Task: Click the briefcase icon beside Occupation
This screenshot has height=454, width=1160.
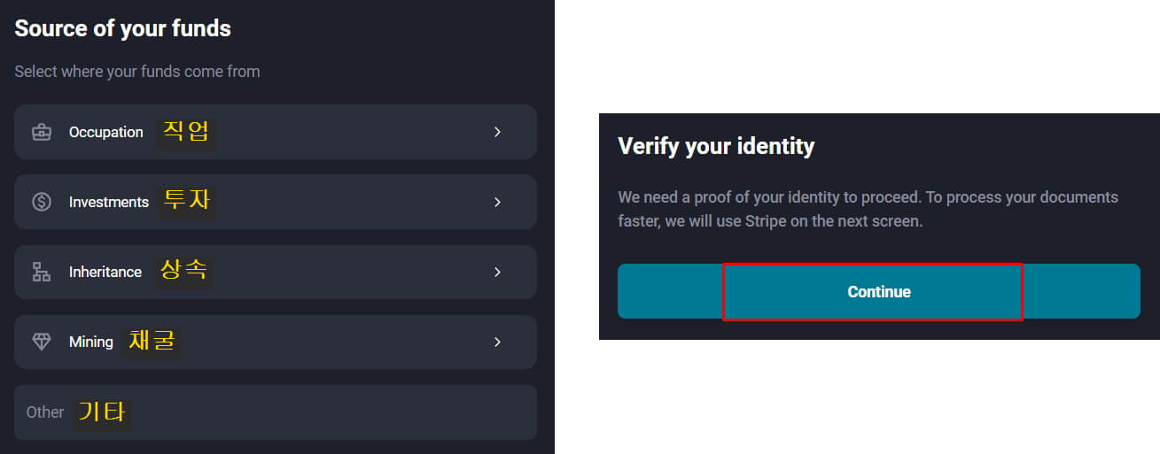Action: (x=42, y=132)
